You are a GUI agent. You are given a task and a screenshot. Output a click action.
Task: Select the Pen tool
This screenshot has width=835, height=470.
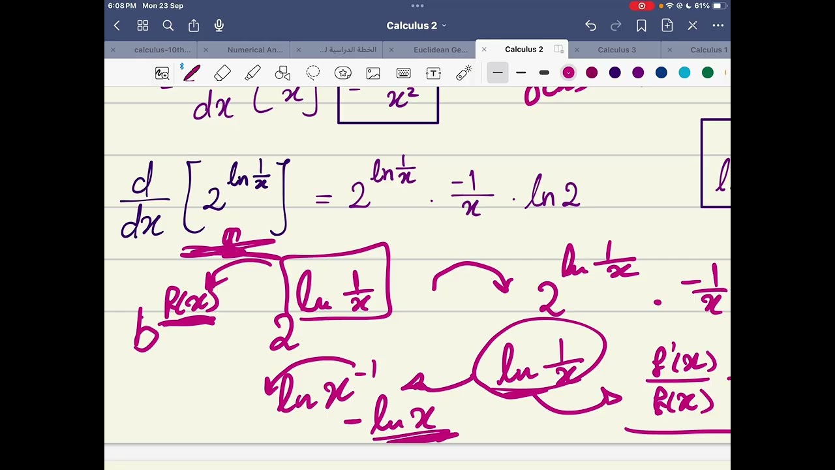(191, 73)
